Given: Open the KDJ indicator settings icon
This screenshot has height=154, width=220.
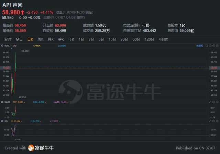Looking at the screenshot, I should pyautogui.click(x=2, y=121).
